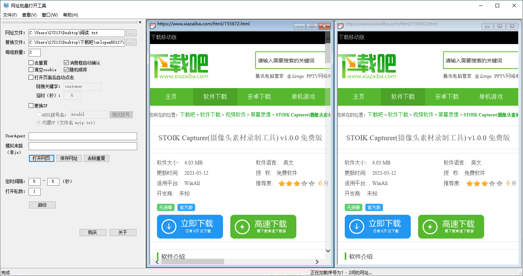The height and width of the screenshot is (276, 523).
Task: Enable the 更换IP checkbox
Action: point(31,106)
